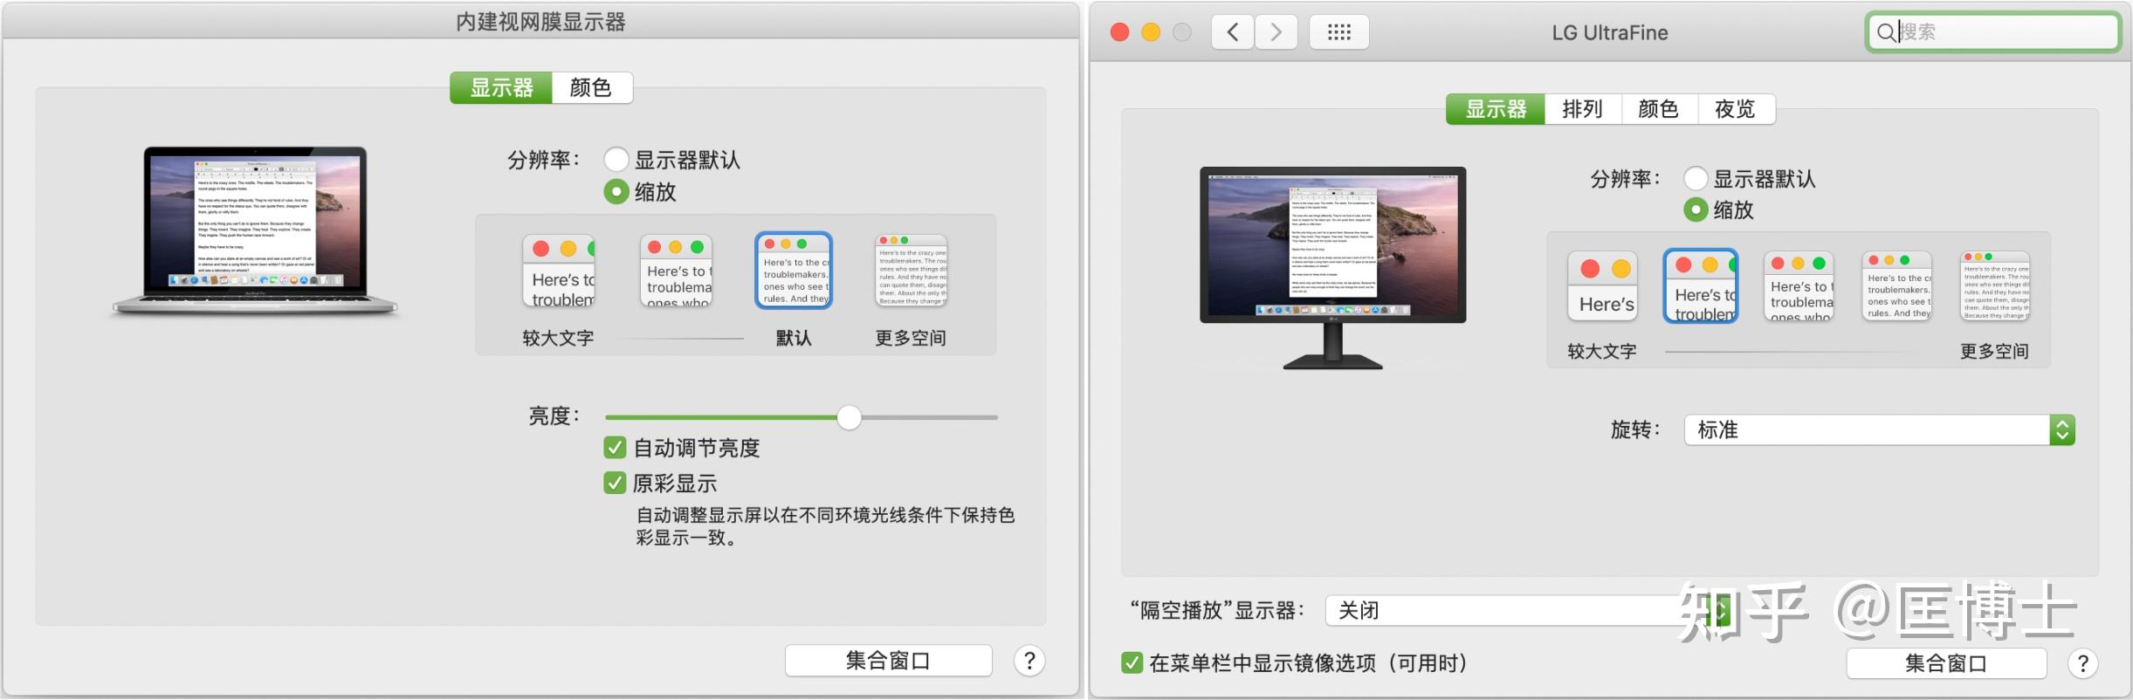Viewport: 2133px width, 700px height.
Task: Click 集合窗口 button in built-in display window
Action: tap(888, 661)
